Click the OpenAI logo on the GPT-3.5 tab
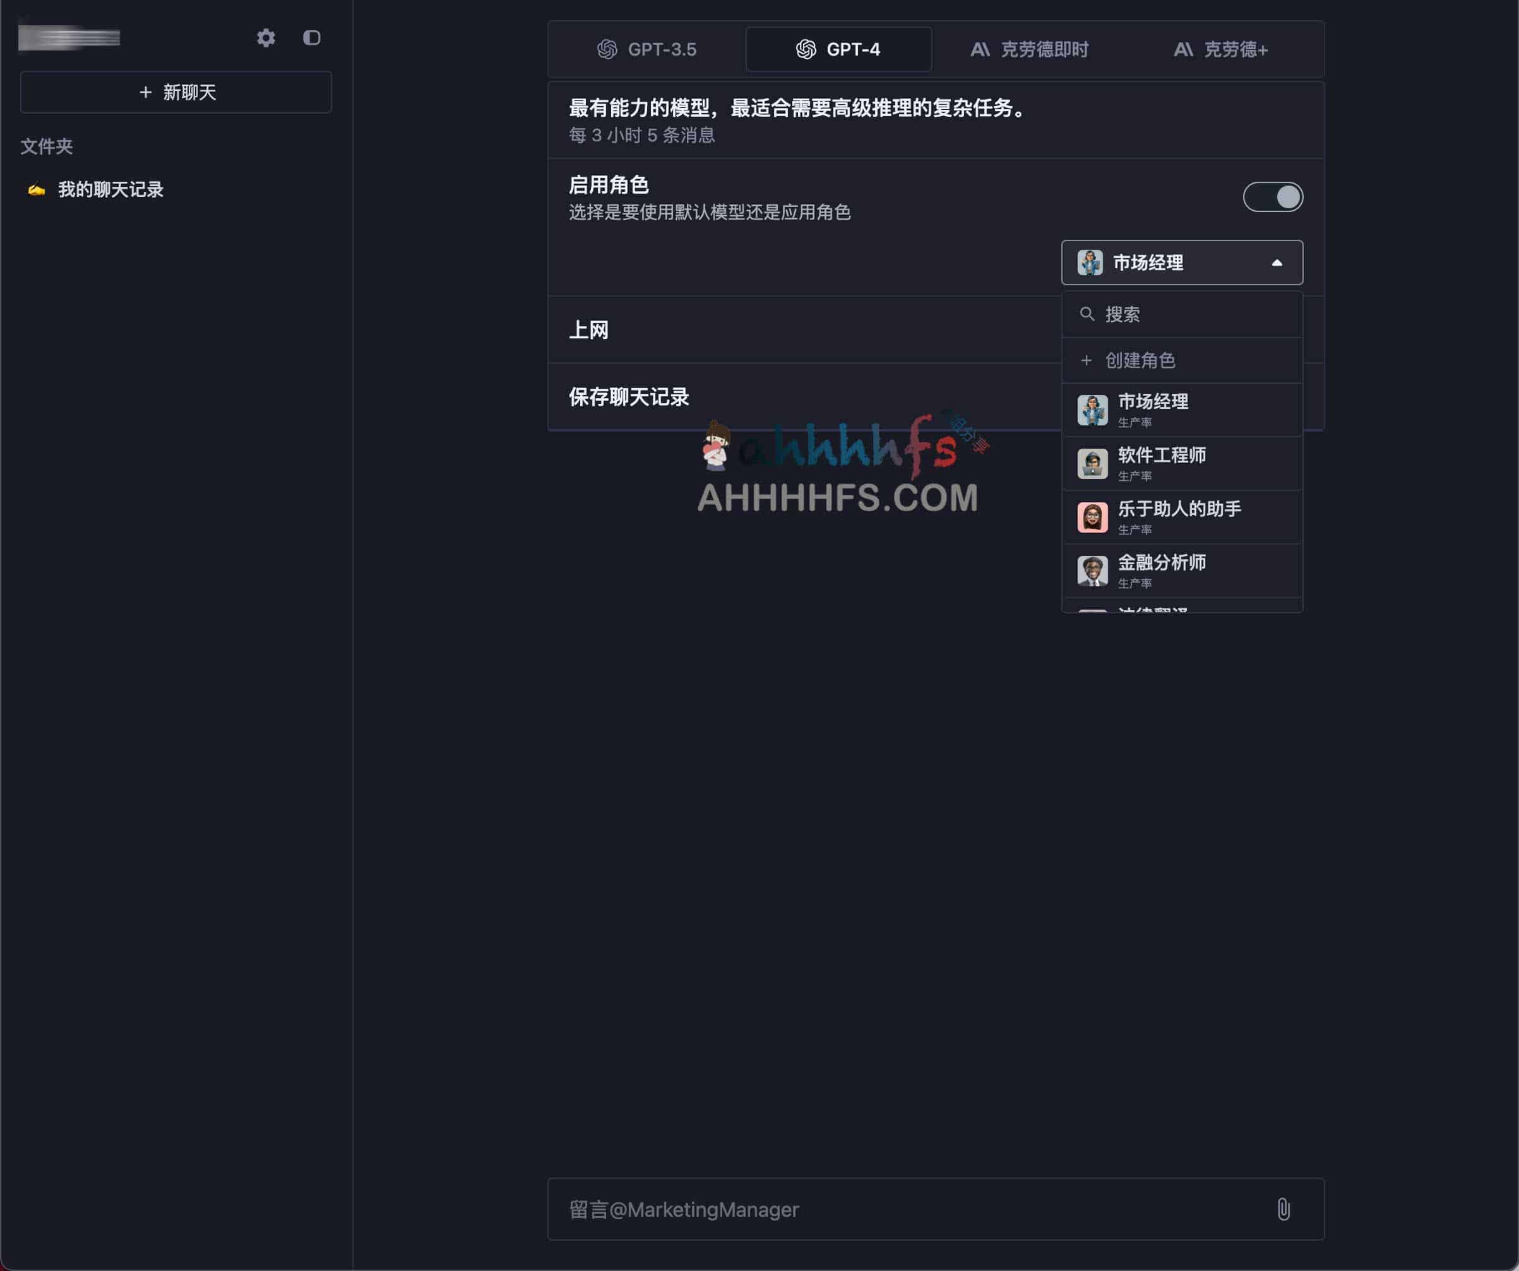Screen dimensions: 1519x1271 (606, 49)
